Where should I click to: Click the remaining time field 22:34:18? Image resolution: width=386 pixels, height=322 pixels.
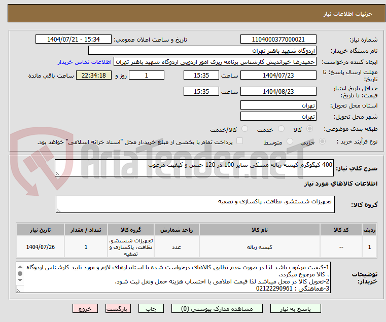coord(94,76)
